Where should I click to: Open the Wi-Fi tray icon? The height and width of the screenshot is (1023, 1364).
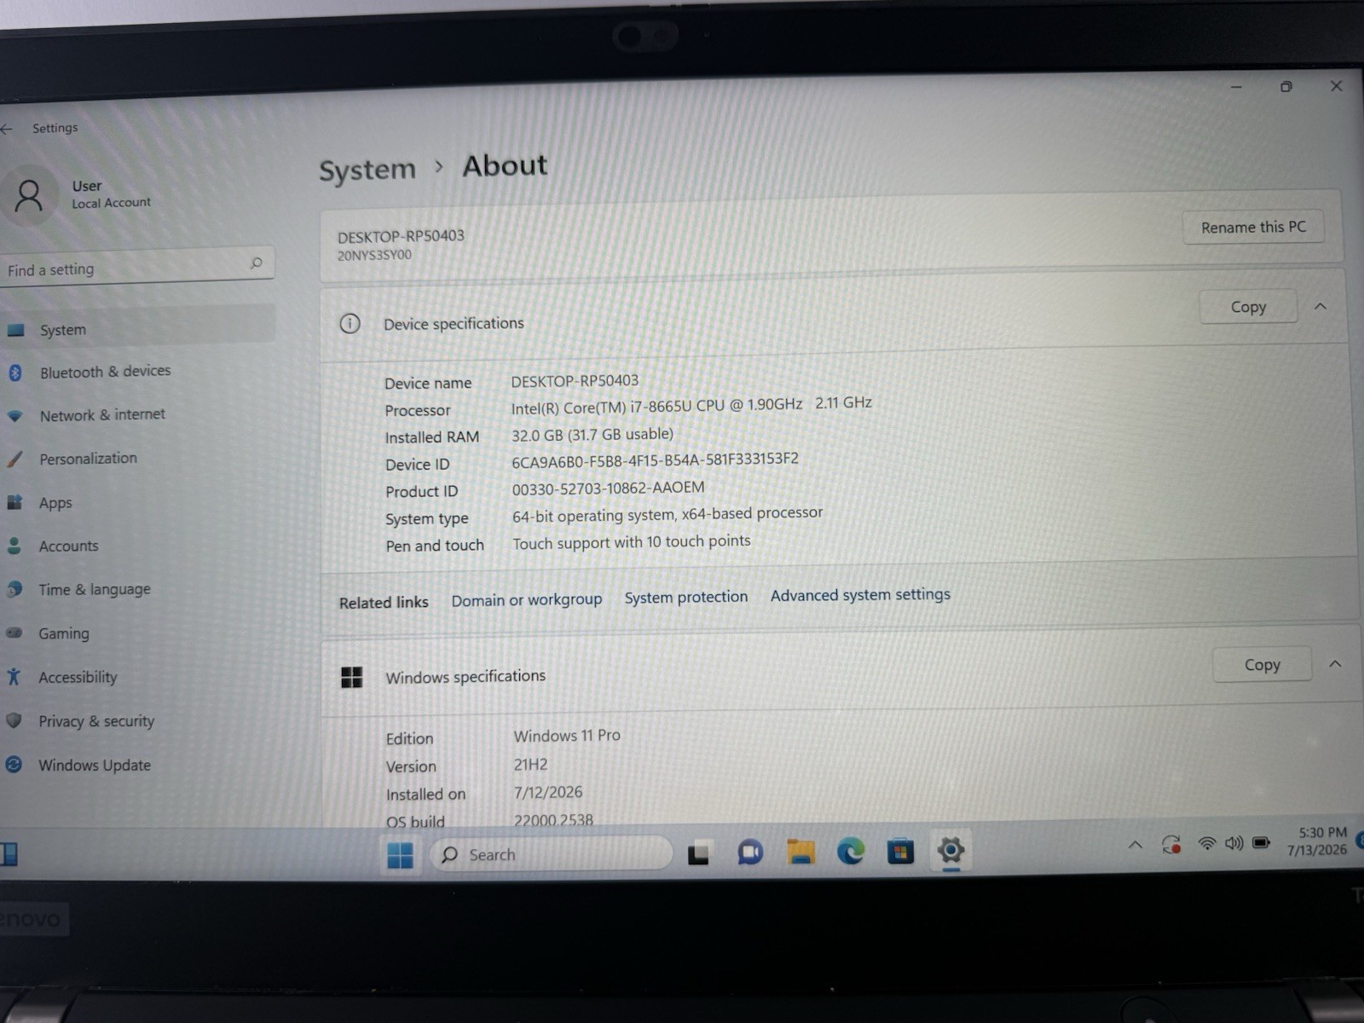1207,844
